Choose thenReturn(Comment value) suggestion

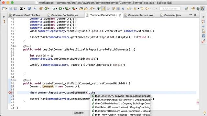120,107
